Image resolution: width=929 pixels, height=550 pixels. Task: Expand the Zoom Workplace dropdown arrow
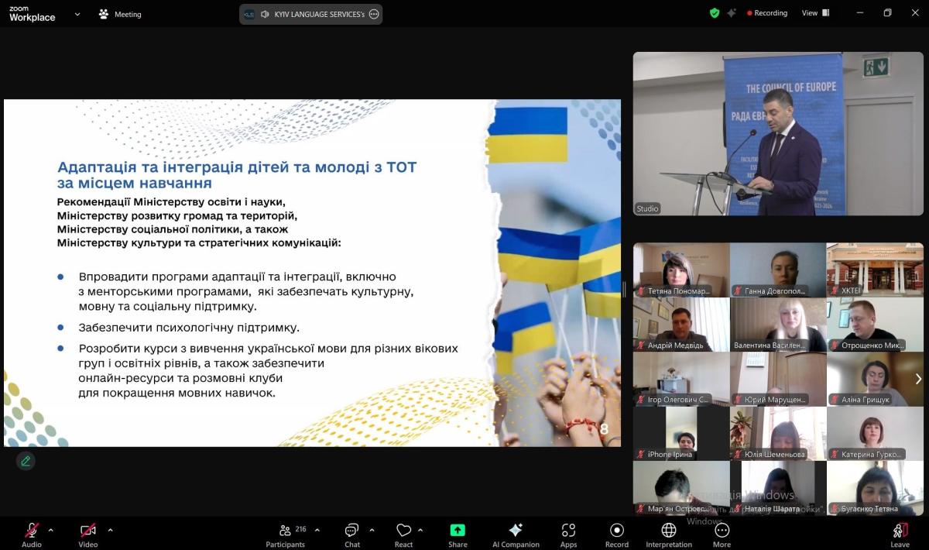[77, 14]
